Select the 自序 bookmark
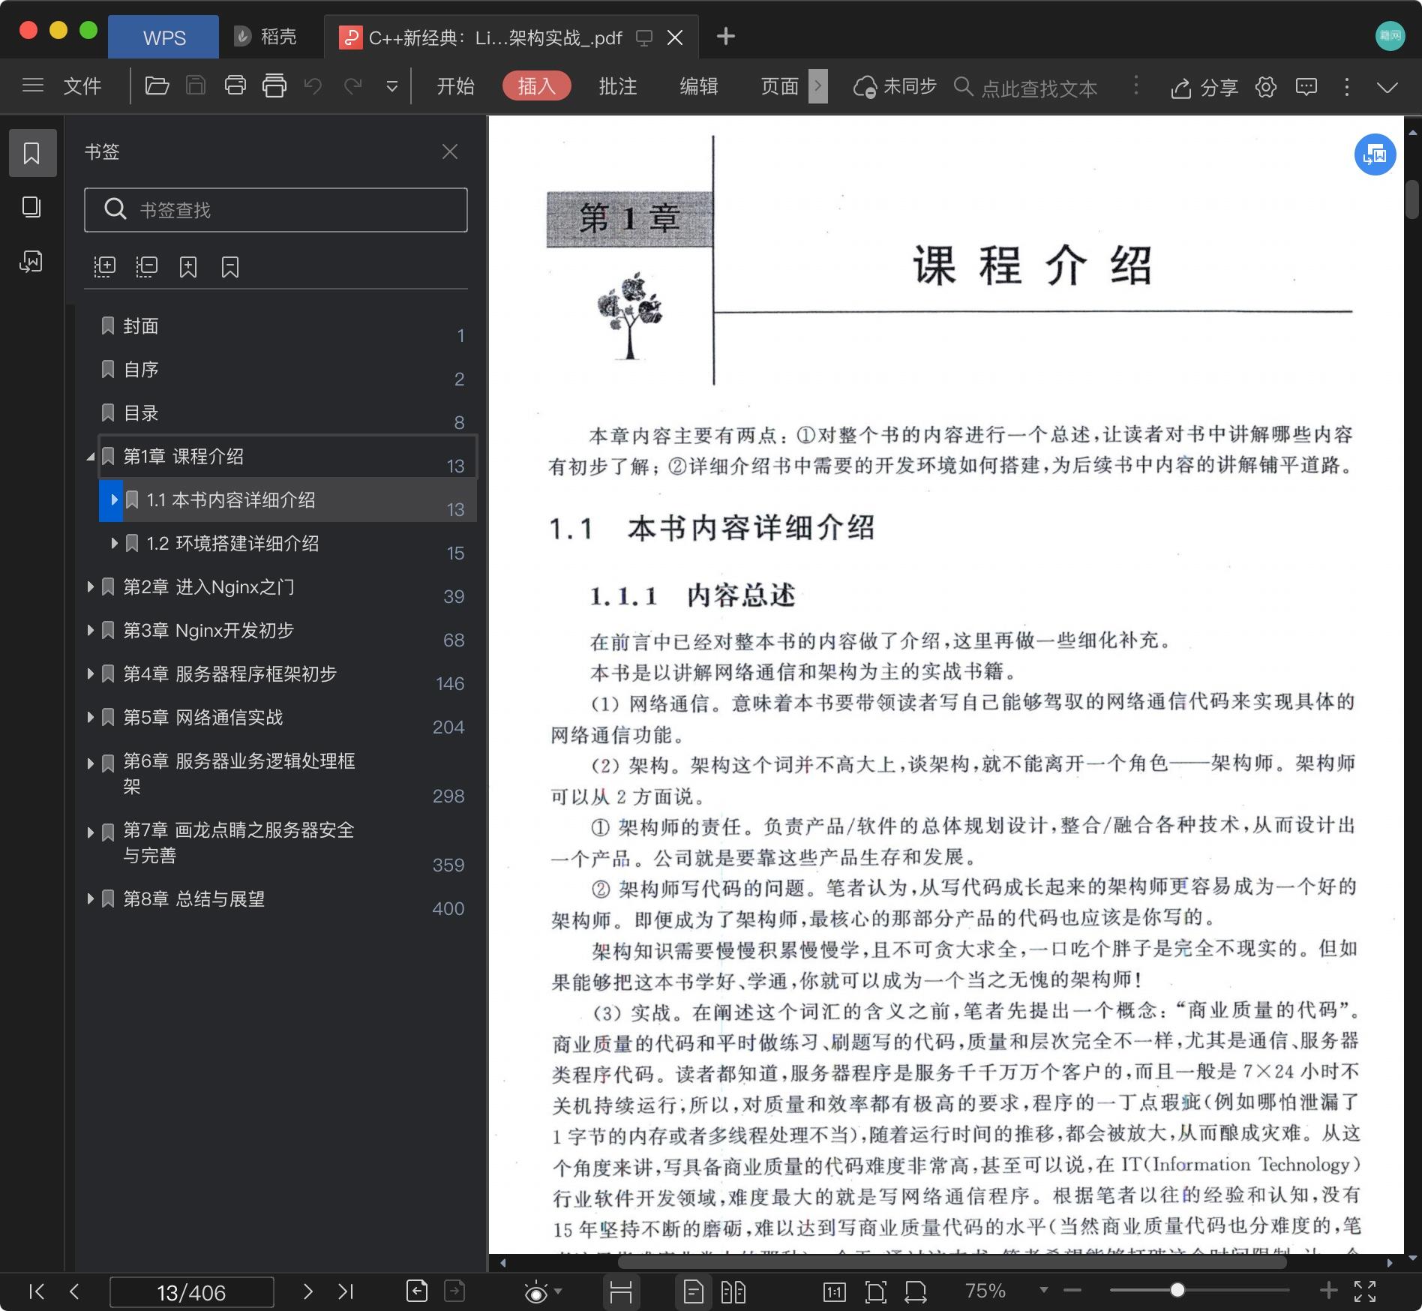The height and width of the screenshot is (1311, 1422). tap(141, 370)
